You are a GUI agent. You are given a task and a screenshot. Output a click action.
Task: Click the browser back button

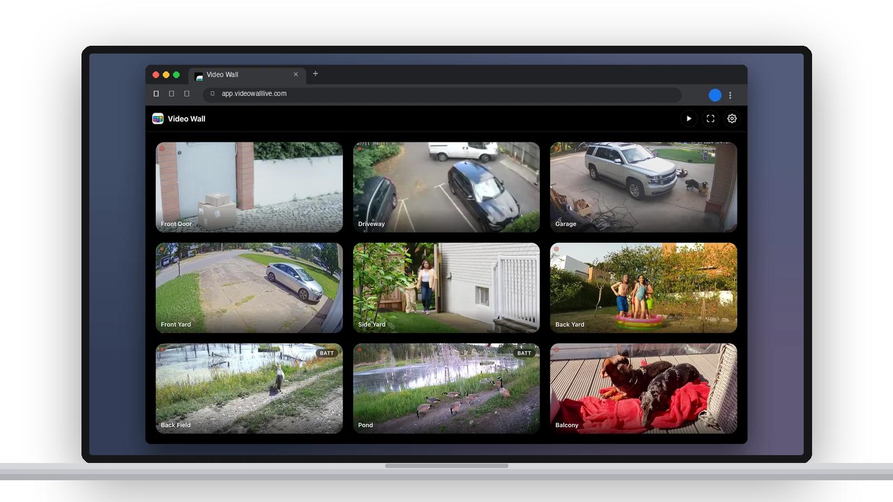[x=156, y=94]
